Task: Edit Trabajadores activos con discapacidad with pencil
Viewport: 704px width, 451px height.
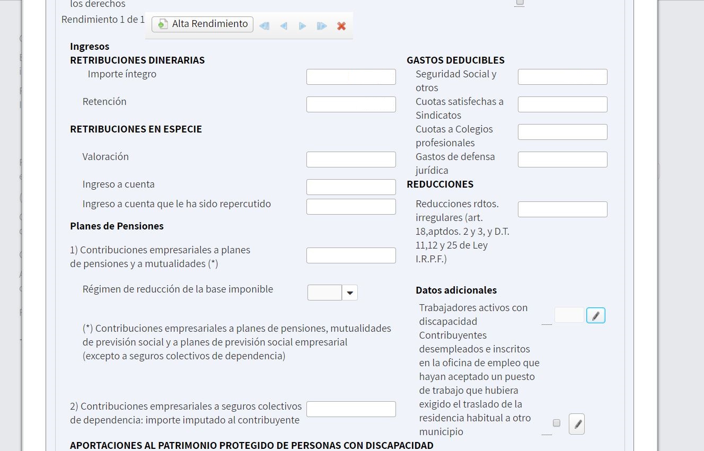Action: point(595,316)
